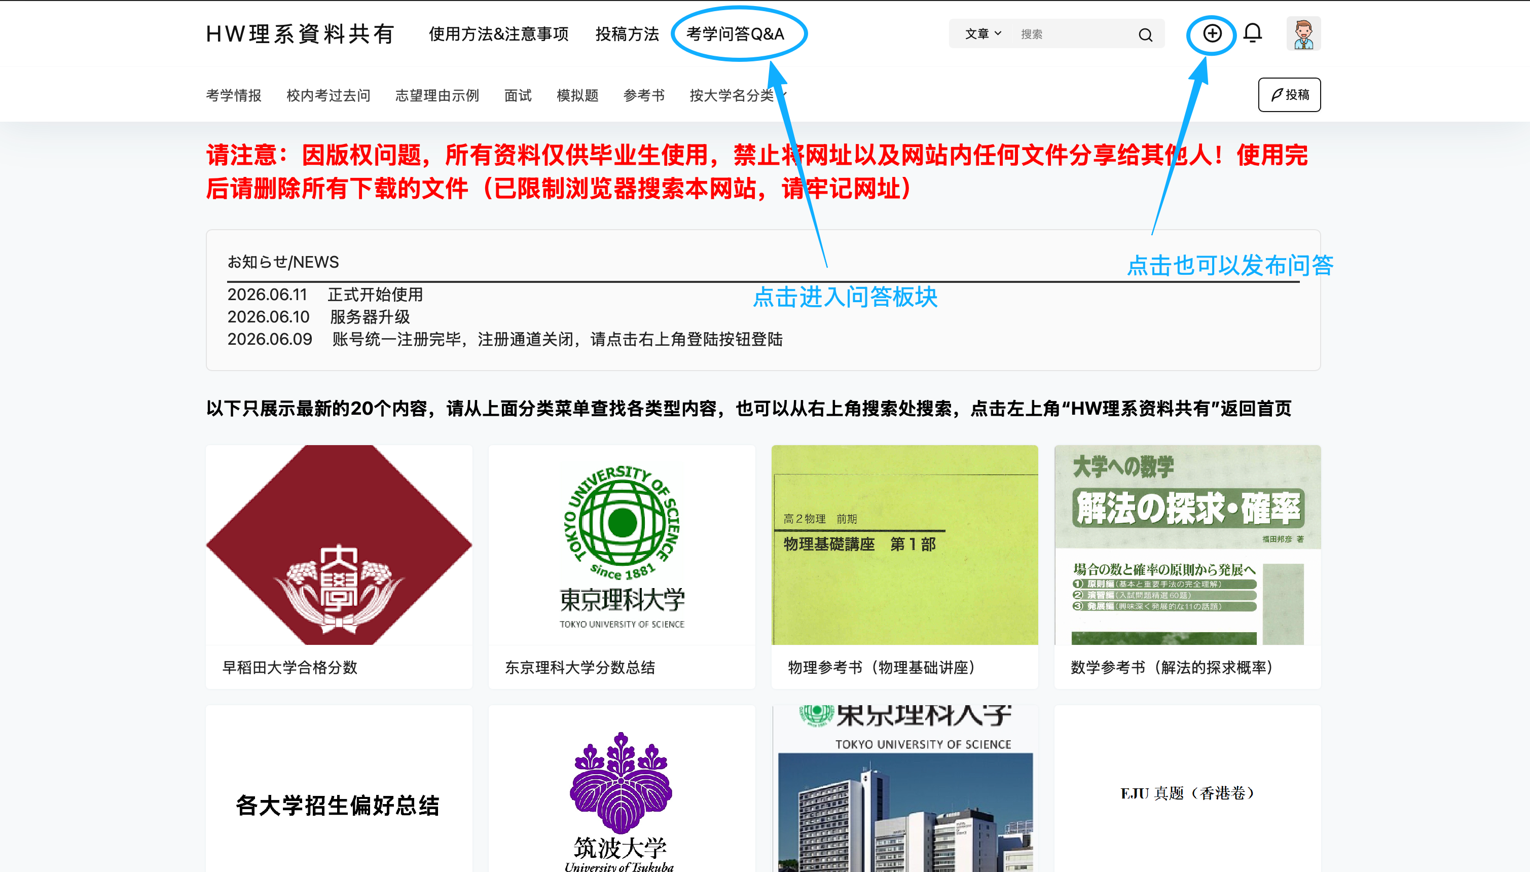Open 使用方法&注意事项 page
Screen dimensions: 1530x872
coord(498,34)
